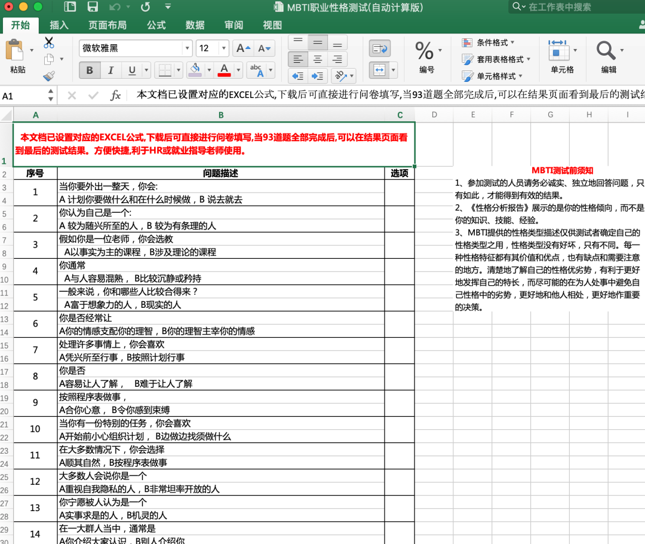The width and height of the screenshot is (645, 544).
Task: Click the Copy icon
Action: point(49,59)
